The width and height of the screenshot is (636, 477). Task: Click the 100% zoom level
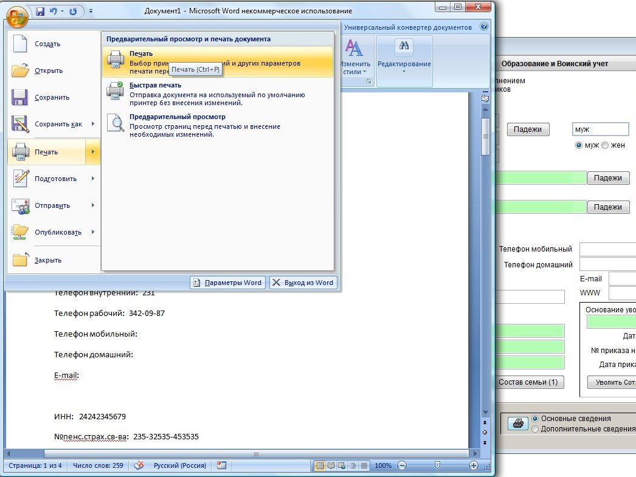(383, 465)
